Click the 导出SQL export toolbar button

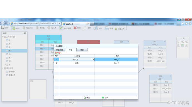click(x=28, y=28)
